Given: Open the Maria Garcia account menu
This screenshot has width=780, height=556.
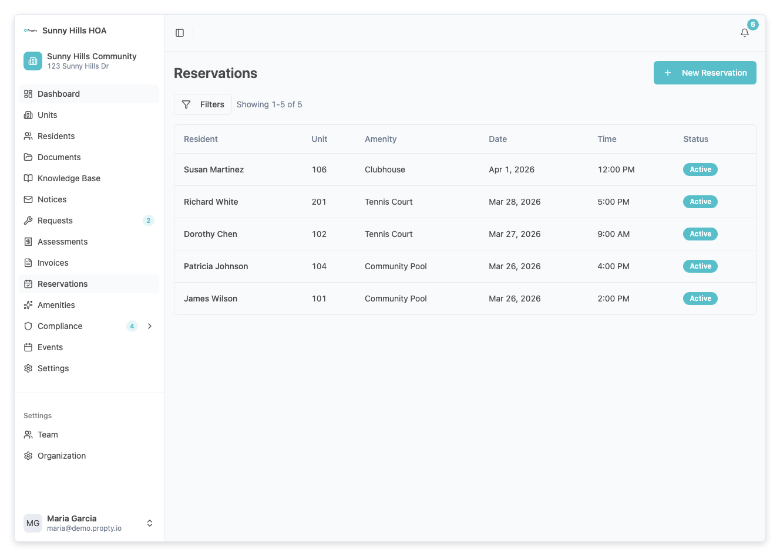Looking at the screenshot, I should 88,523.
